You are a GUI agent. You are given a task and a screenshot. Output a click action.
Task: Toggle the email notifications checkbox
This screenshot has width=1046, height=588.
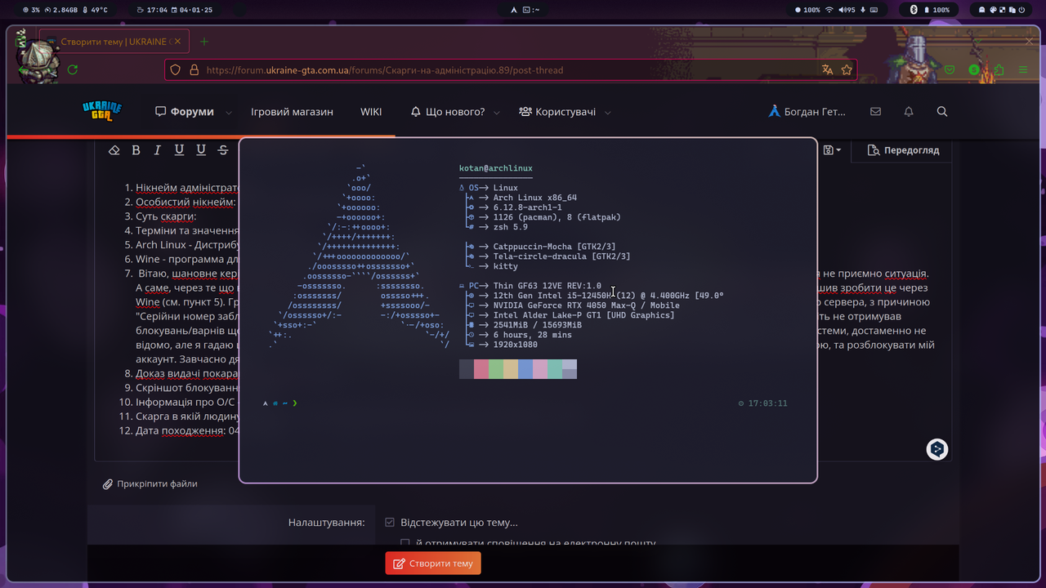405,543
